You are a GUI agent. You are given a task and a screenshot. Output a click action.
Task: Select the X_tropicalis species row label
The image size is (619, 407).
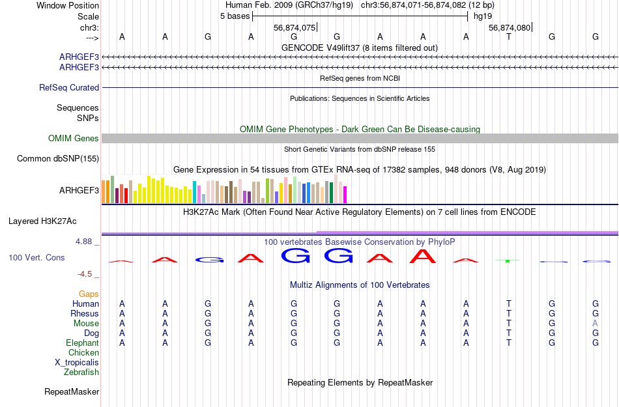point(77,363)
